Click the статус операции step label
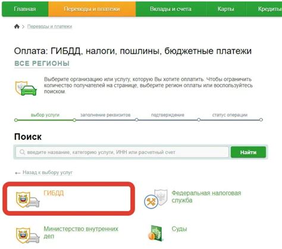This screenshot has width=282, height=249. pos(230,115)
